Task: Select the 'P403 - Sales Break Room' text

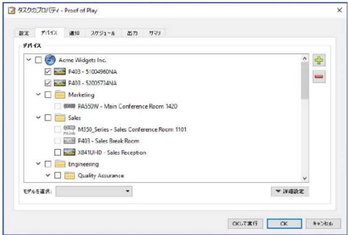Action: tap(108, 141)
